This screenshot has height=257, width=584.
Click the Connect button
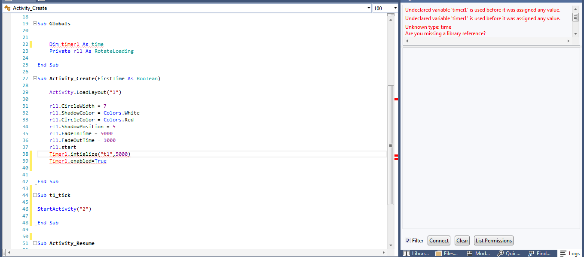pyautogui.click(x=439, y=240)
